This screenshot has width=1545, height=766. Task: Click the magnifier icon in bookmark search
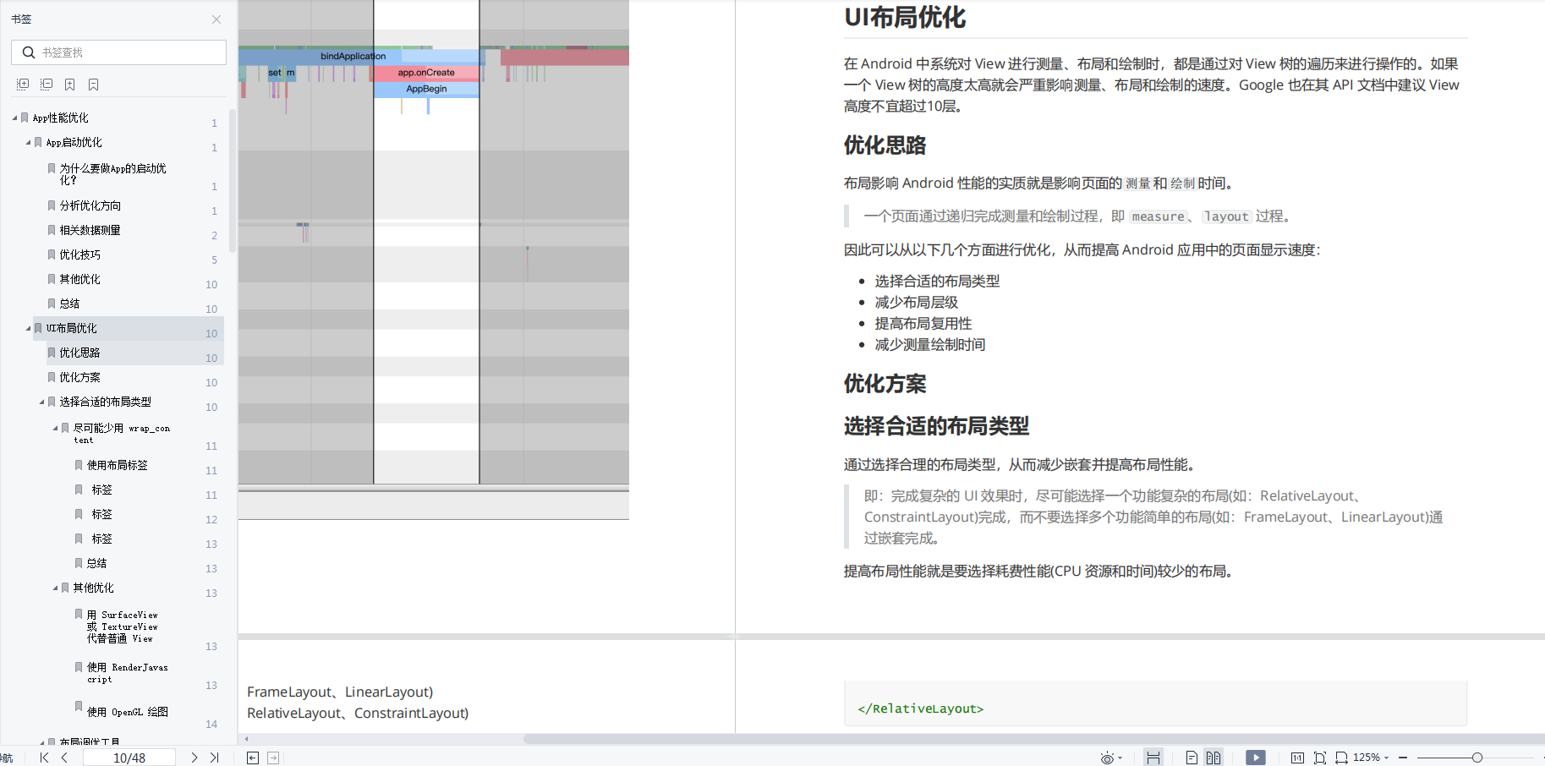pos(29,52)
